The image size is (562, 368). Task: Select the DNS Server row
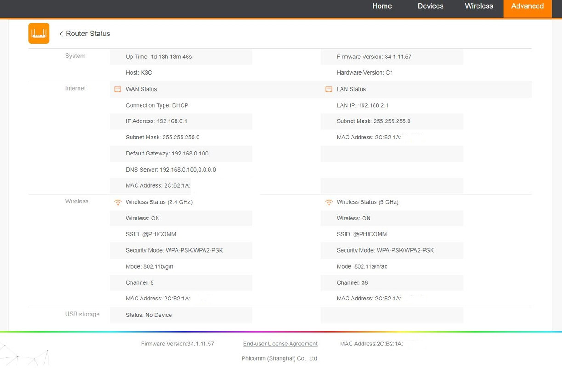(x=181, y=170)
